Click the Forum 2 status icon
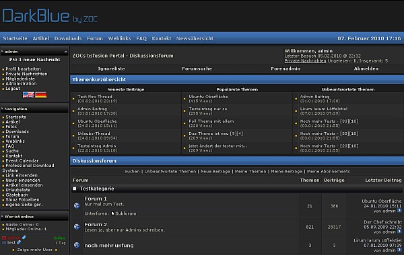Image resolution: width=404 pixels, height=255 pixels. pyautogui.click(x=77, y=227)
